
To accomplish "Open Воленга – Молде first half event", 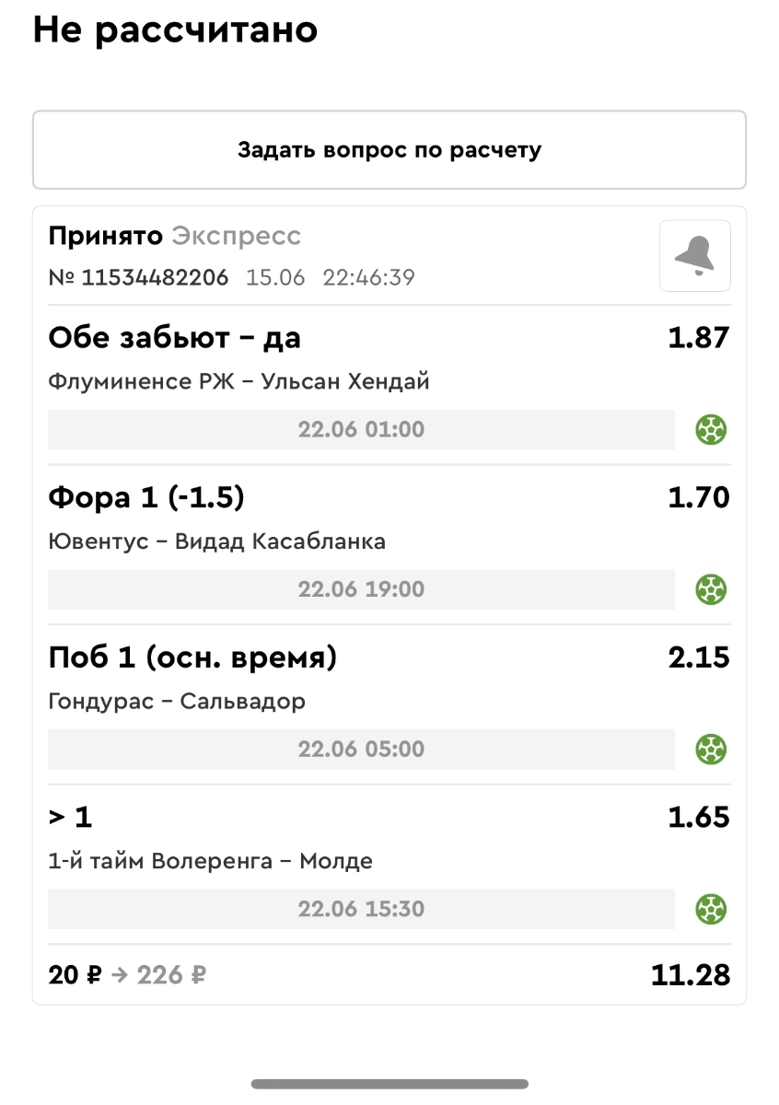I will (210, 862).
